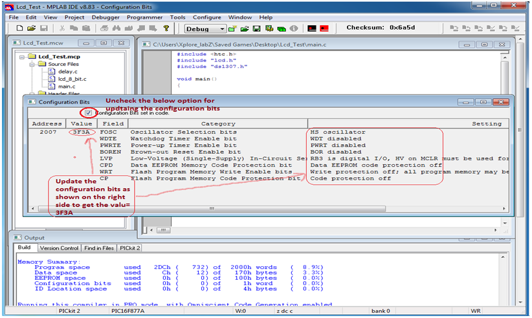Click the Save Workspace green diskette icon

[257, 29]
